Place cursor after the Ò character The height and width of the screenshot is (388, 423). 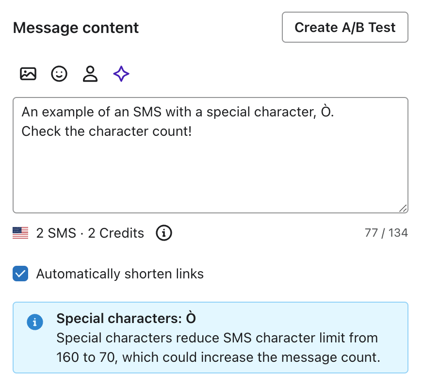(331, 113)
